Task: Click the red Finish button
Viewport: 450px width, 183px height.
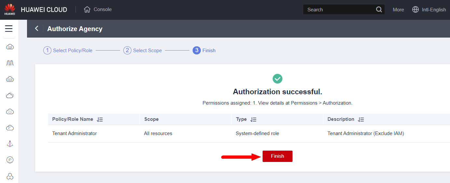Action: coord(277,156)
